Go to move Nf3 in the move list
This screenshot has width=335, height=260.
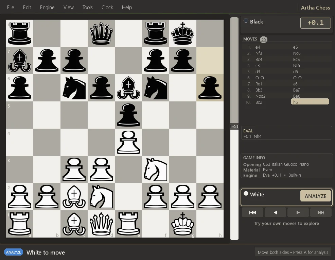(x=259, y=53)
